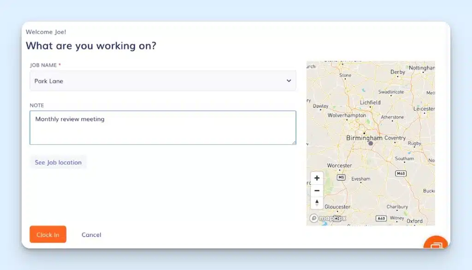
Task: Click the Birmingham label on the map
Action: click(x=364, y=138)
